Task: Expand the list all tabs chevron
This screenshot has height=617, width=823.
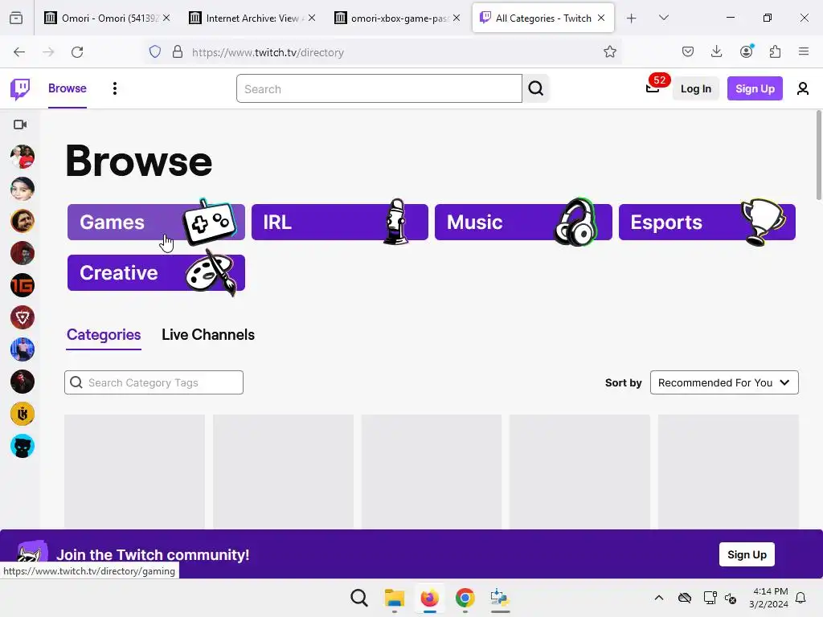Action: pyautogui.click(x=663, y=18)
